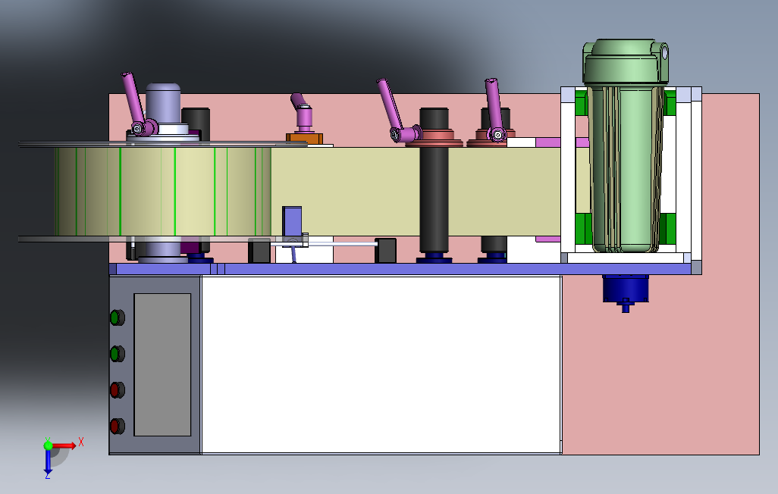Click the green Y axis dot of the triad
Image resolution: width=778 pixels, height=494 pixels.
pos(48,445)
